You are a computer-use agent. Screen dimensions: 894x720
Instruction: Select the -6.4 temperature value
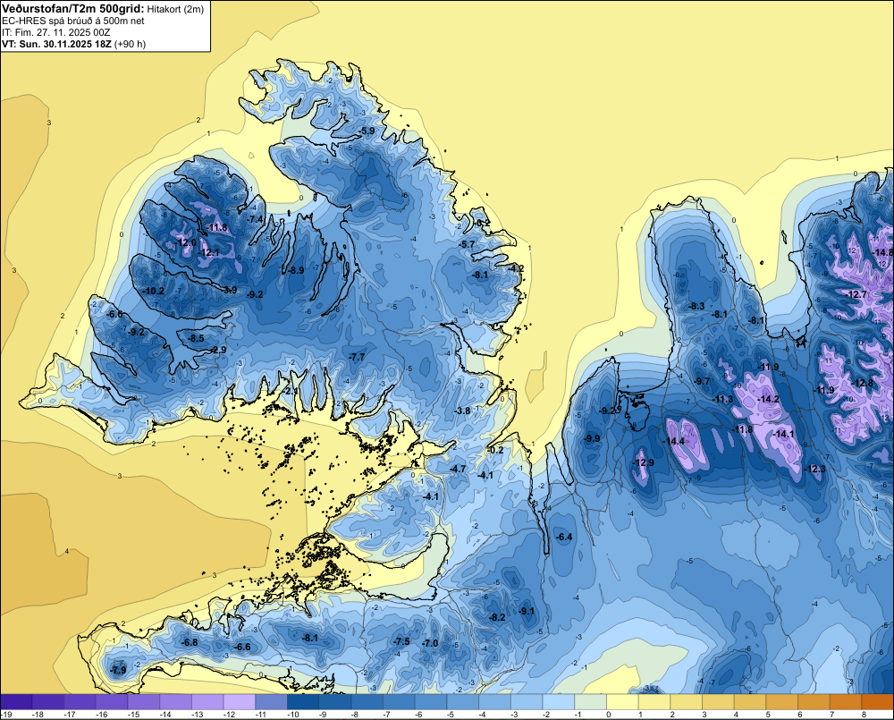coord(563,537)
